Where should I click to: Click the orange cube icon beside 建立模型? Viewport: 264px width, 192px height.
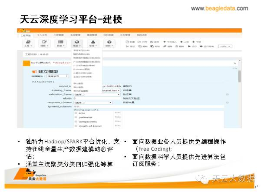[x=34, y=72]
